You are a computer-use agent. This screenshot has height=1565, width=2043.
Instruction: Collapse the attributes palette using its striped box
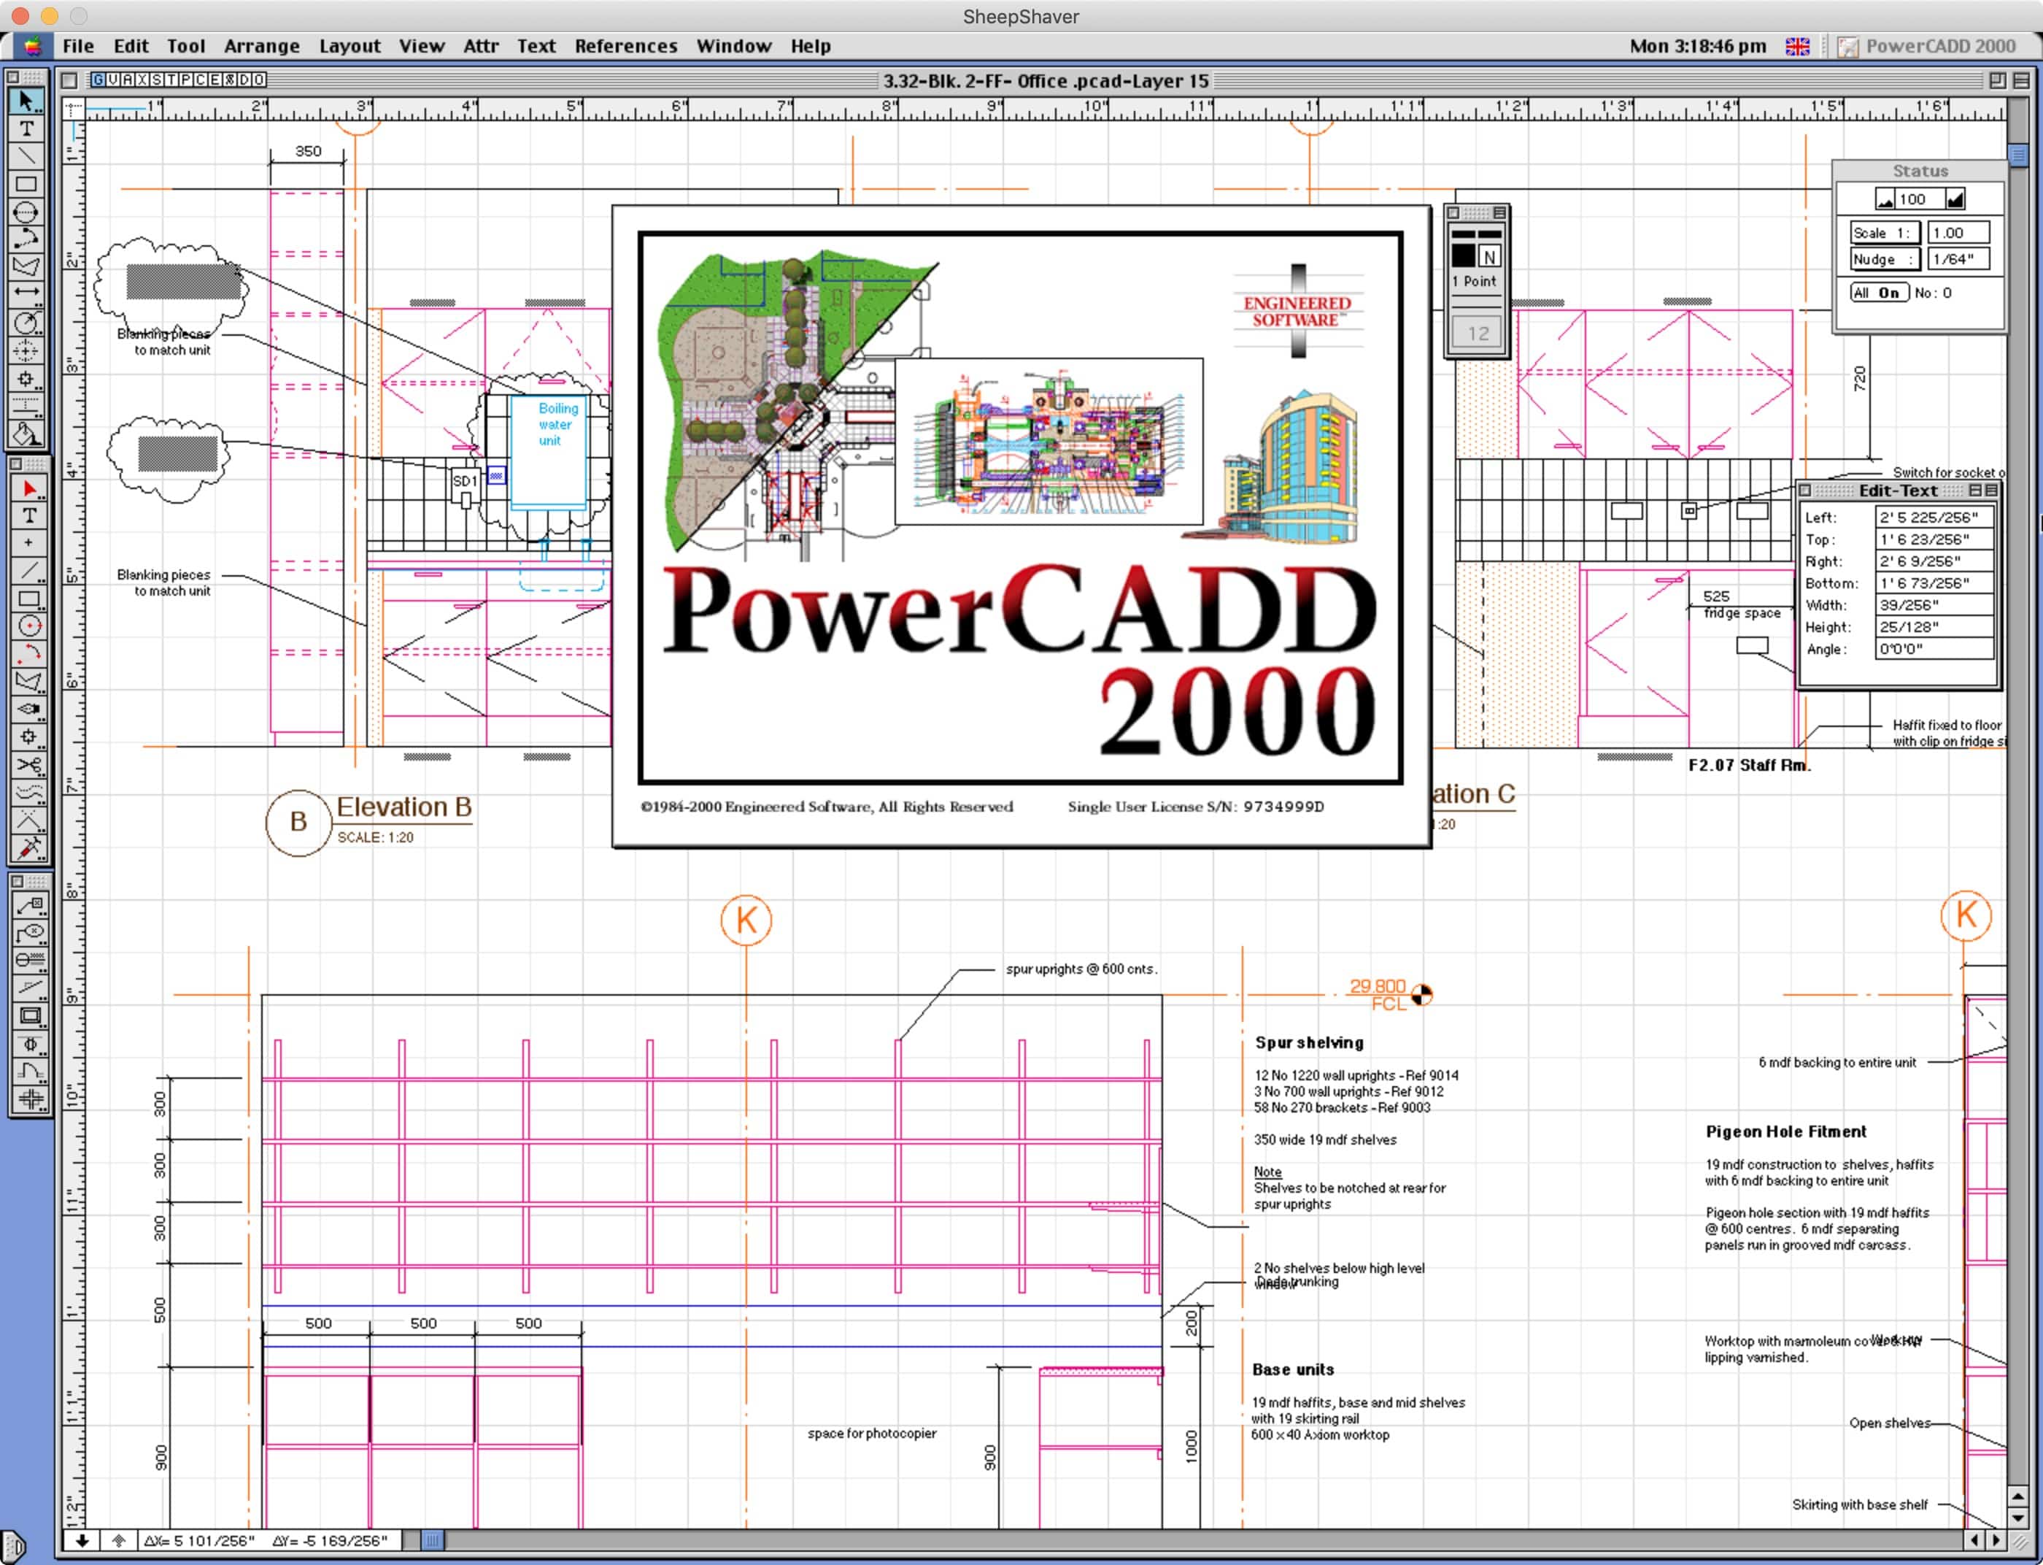pyautogui.click(x=1499, y=212)
